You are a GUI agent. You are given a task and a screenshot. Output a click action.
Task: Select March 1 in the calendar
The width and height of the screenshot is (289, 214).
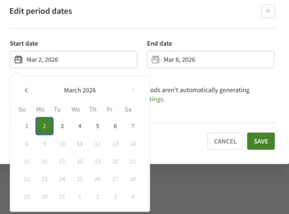point(26,126)
